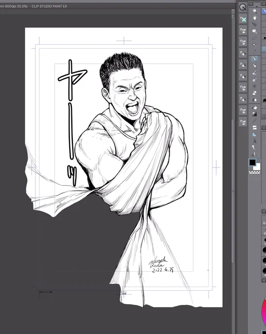Screen dimensions: 266x334
Task: Select the Balloon speech tool
Action: [255, 147]
